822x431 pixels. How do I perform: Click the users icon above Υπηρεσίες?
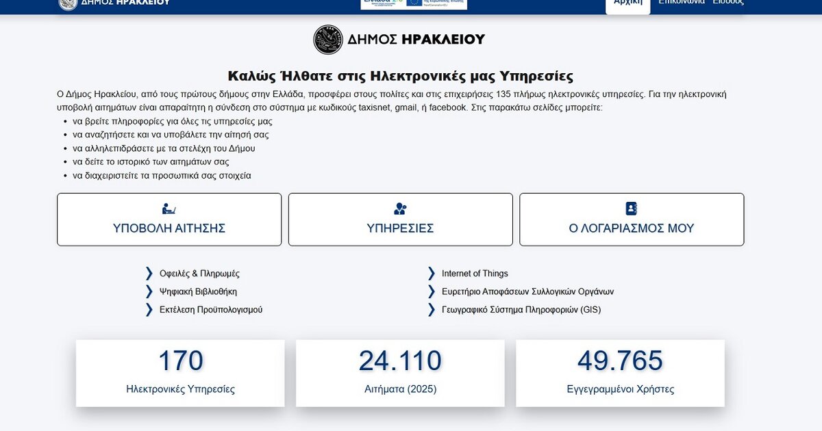tap(400, 209)
